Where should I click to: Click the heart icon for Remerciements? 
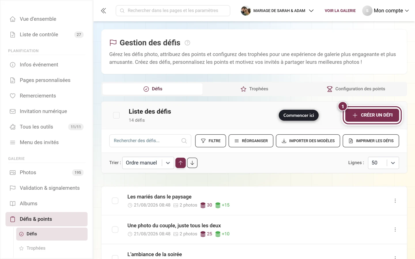pos(13,96)
